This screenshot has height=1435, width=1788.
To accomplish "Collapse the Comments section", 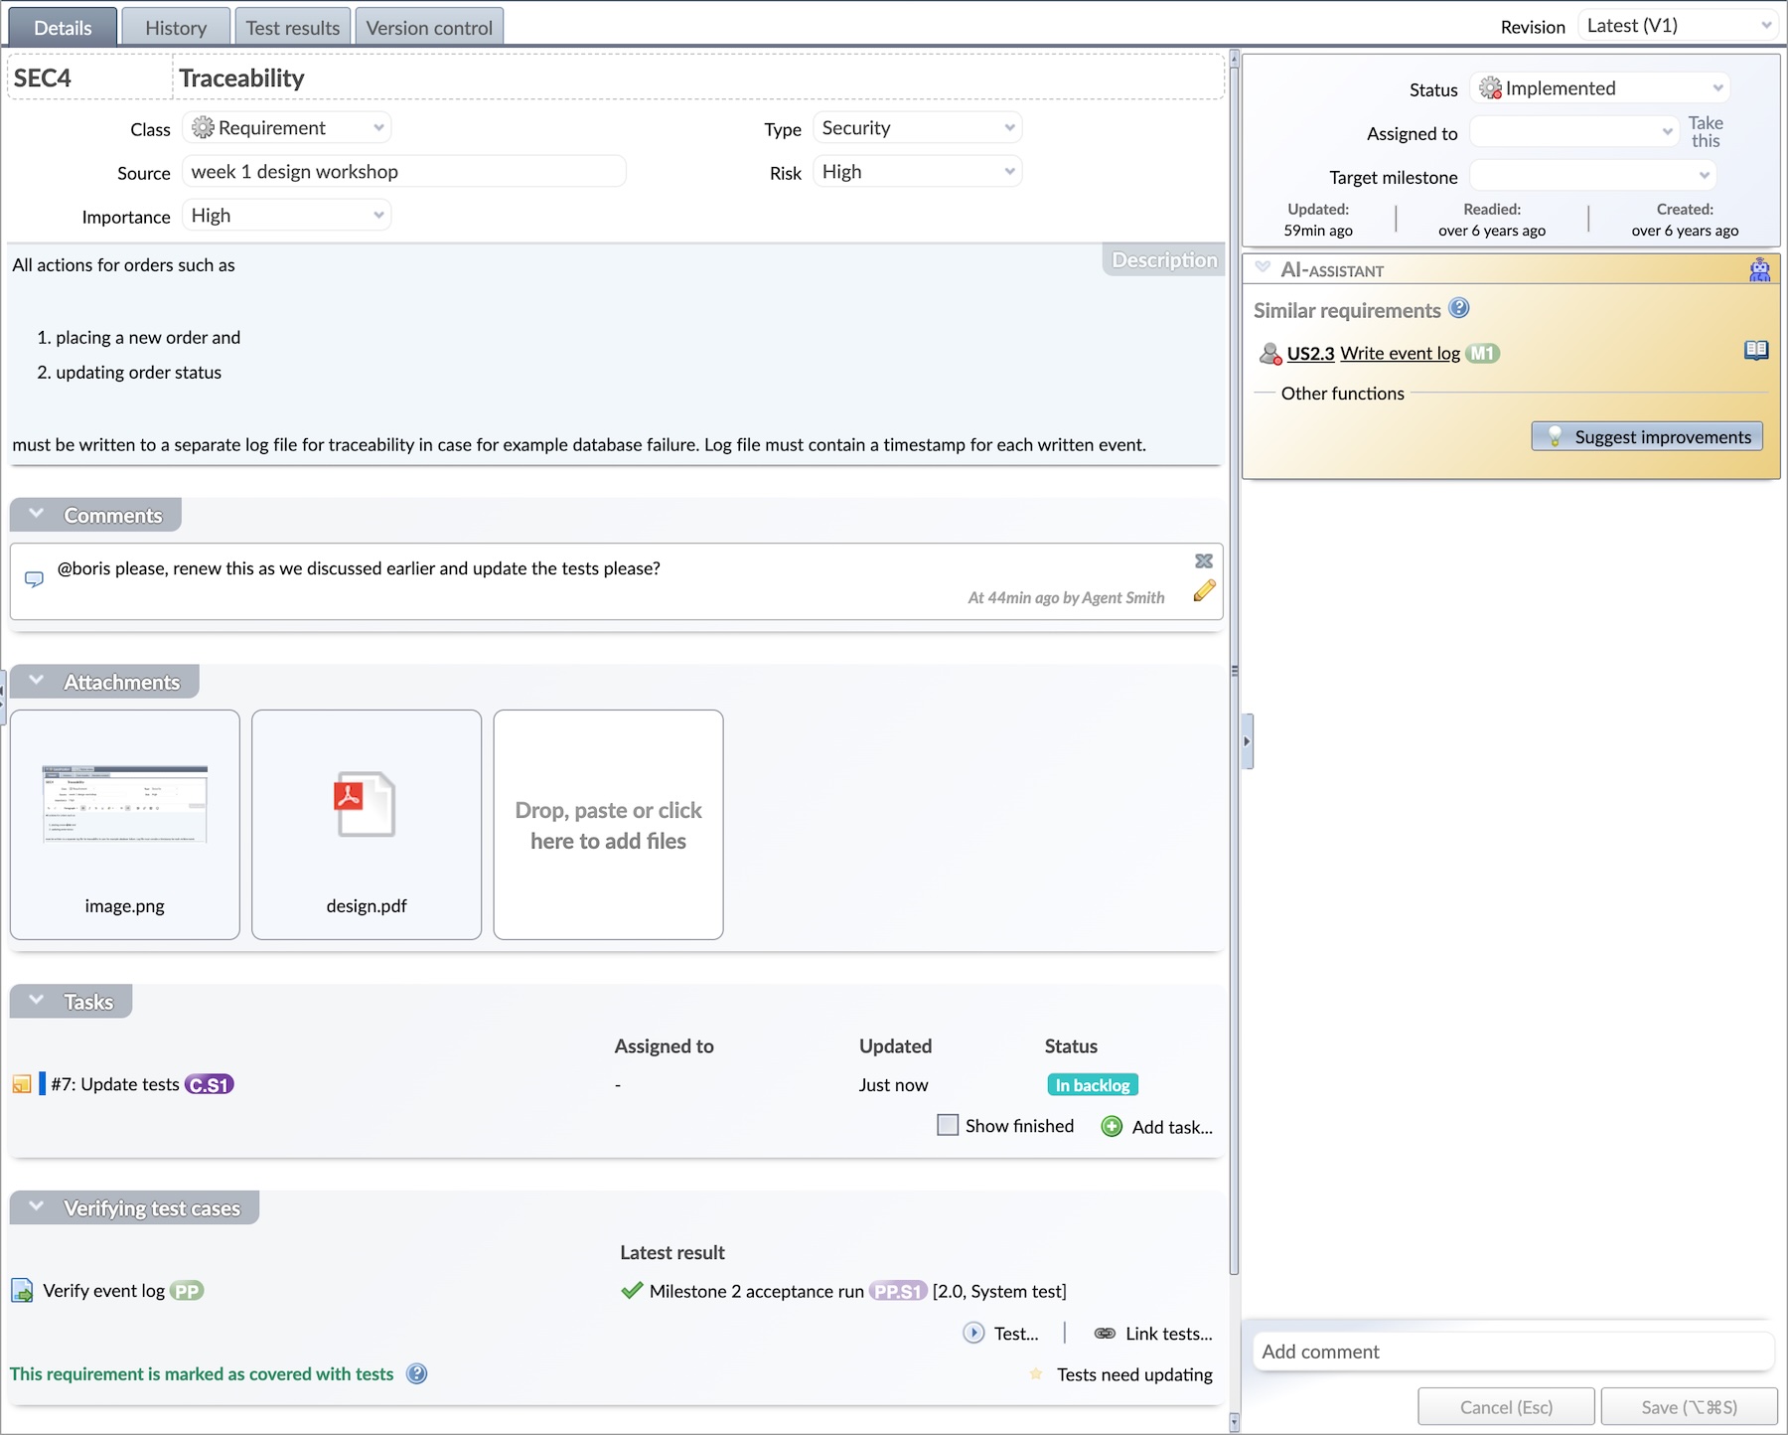I will (x=37, y=515).
